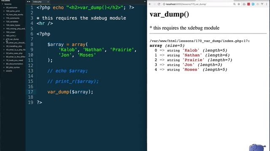Click the 'Kalob' output row in browser
Screen dimensions: 270x151
point(191,50)
